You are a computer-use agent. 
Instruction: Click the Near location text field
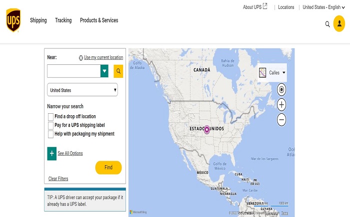tap(74, 71)
